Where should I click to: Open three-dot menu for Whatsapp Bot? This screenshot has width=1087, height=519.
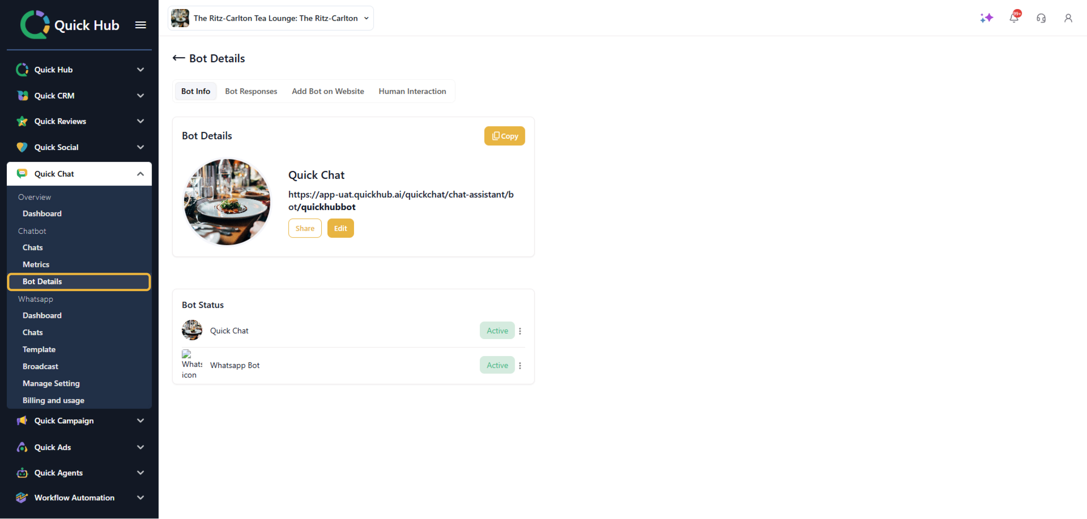pos(520,365)
